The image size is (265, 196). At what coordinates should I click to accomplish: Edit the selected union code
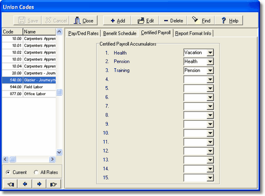pos(145,21)
